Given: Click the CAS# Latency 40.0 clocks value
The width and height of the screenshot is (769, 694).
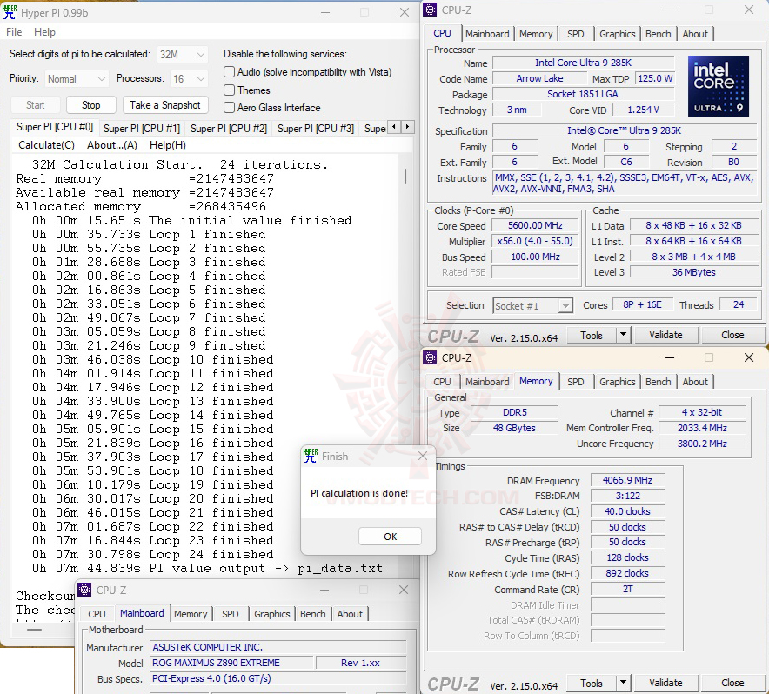Looking at the screenshot, I should point(627,511).
